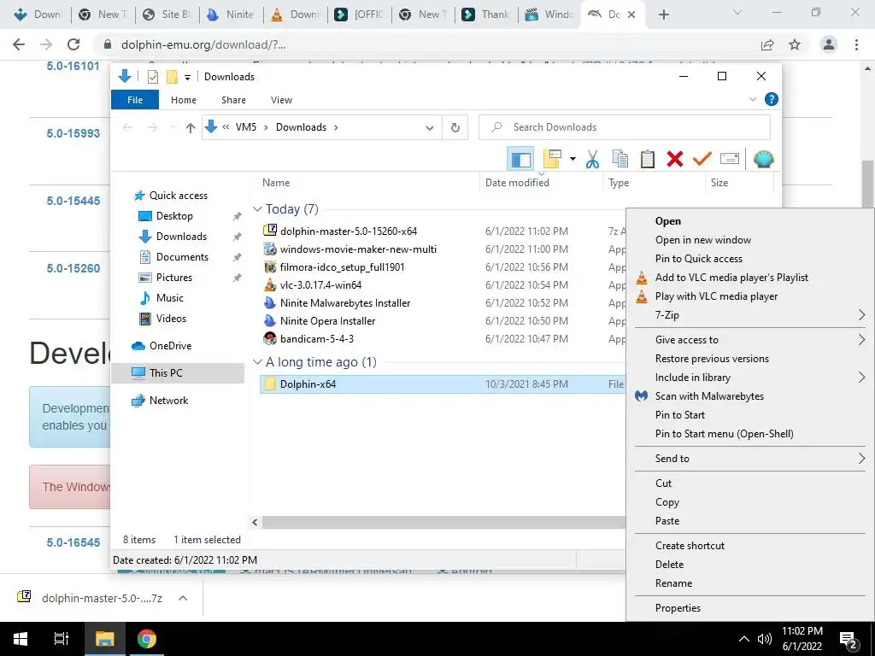Click the Chrome reload page icon
The height and width of the screenshot is (656, 875).
[x=73, y=44]
